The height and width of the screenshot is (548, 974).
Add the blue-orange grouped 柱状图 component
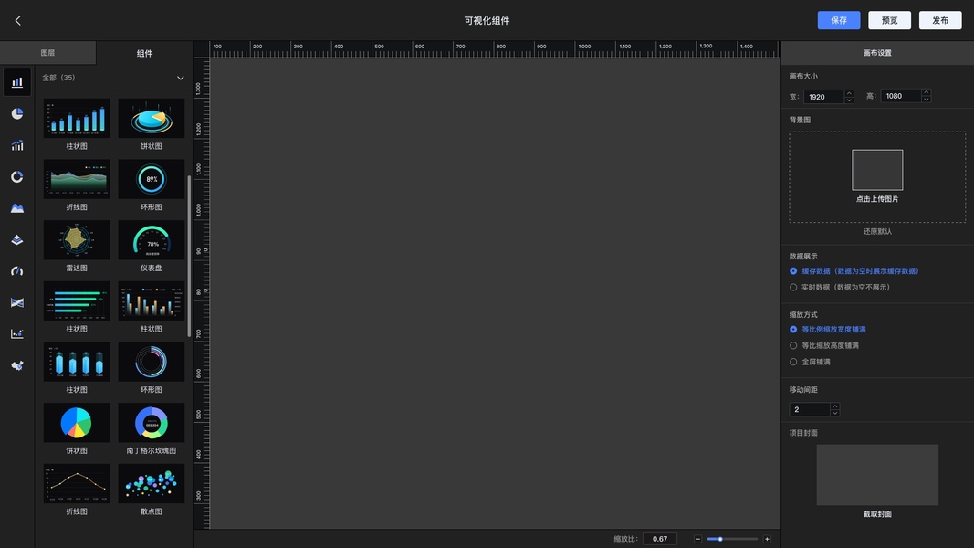(x=151, y=300)
